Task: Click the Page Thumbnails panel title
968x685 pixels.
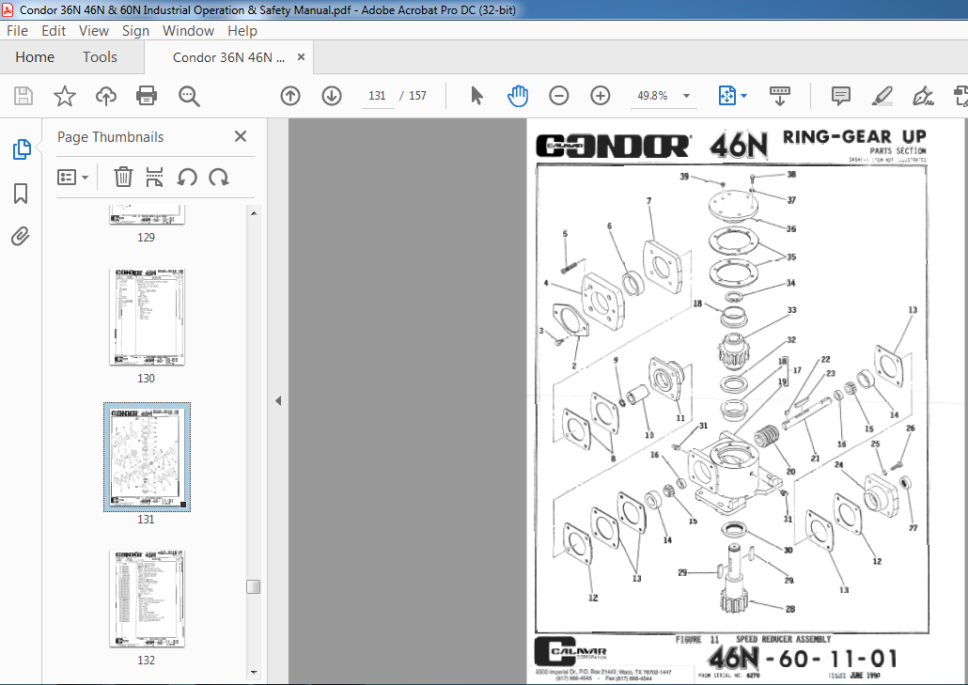Action: 111,137
